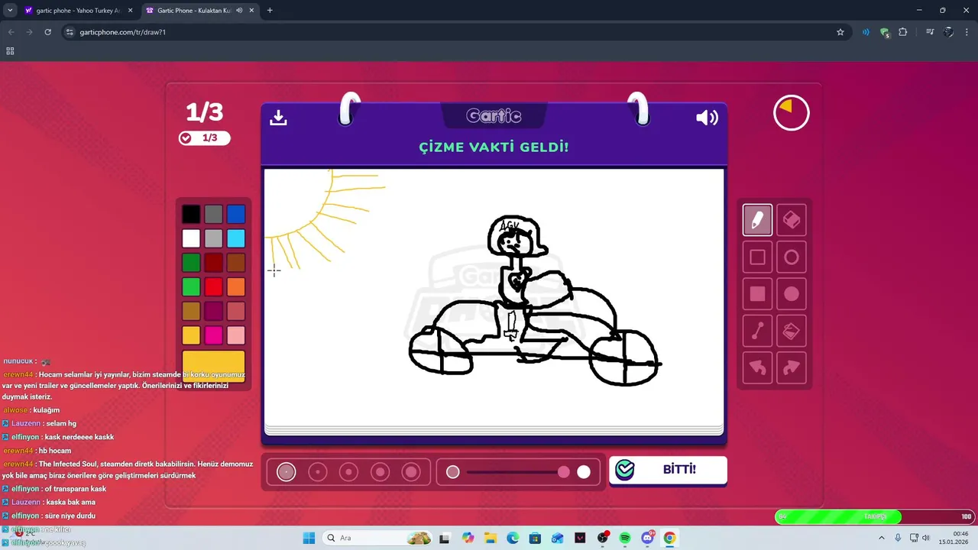Select the fourth brush size
Image resolution: width=978 pixels, height=550 pixels.
click(380, 472)
